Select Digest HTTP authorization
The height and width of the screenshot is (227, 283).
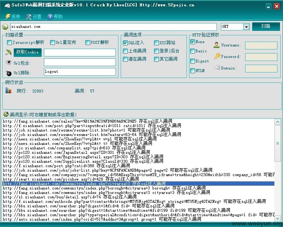[x=192, y=61]
